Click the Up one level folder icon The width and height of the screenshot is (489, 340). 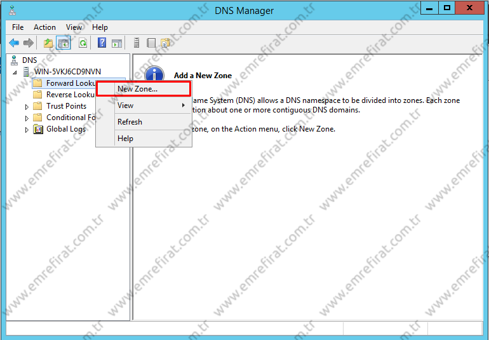[48, 43]
